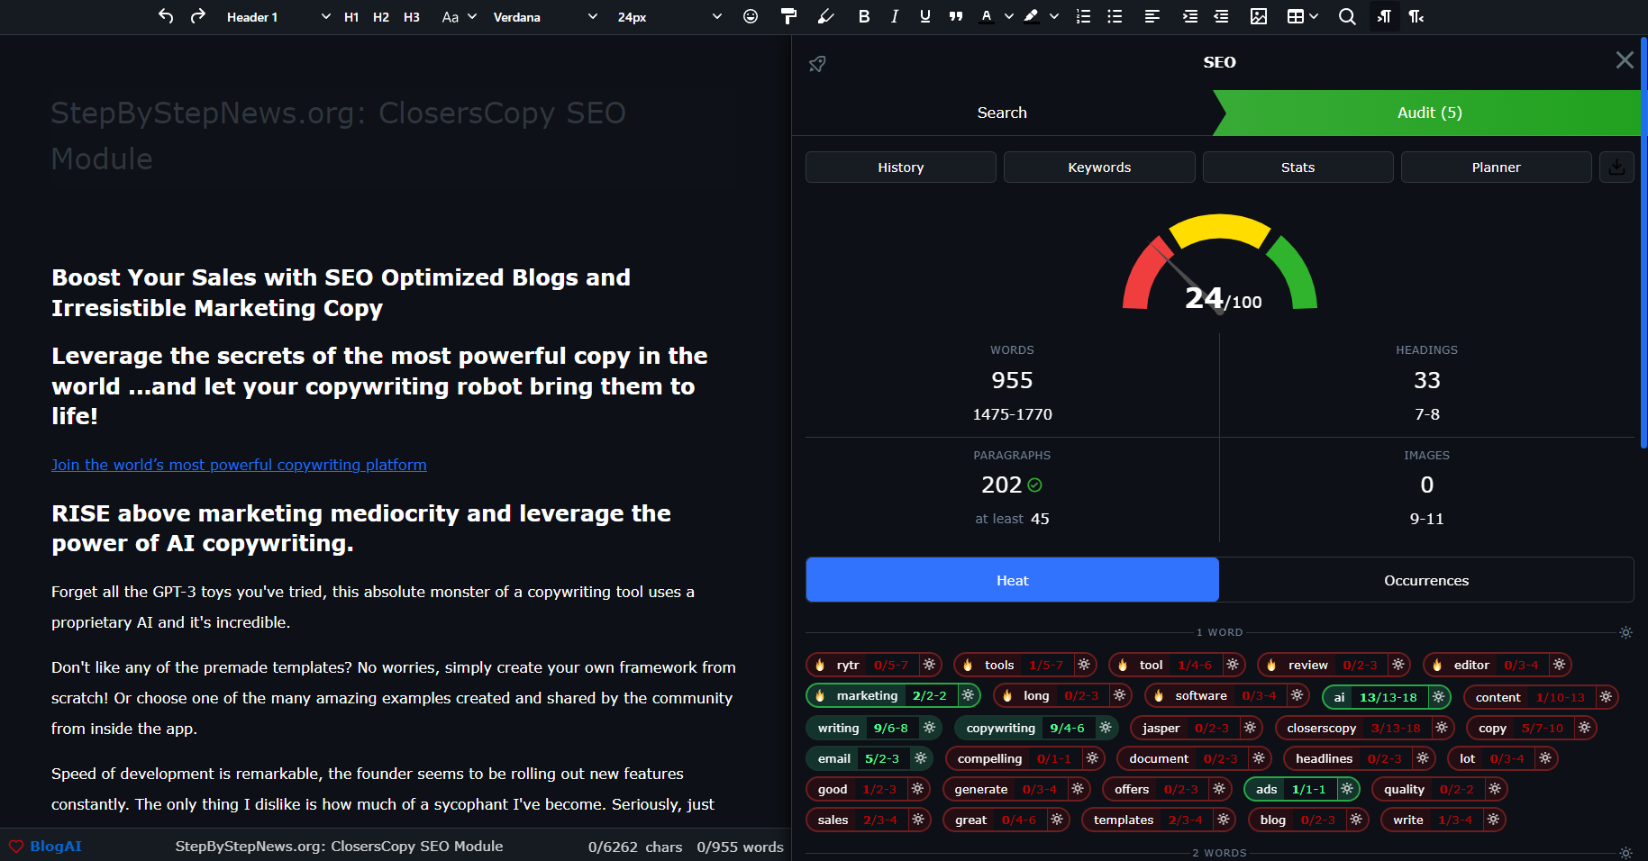Toggle bold formatting
The image size is (1648, 861).
(x=864, y=16)
